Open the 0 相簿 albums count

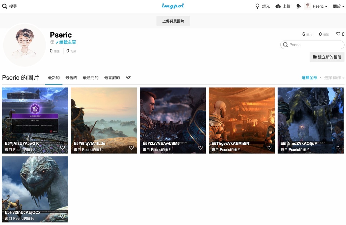pyautogui.click(x=324, y=34)
